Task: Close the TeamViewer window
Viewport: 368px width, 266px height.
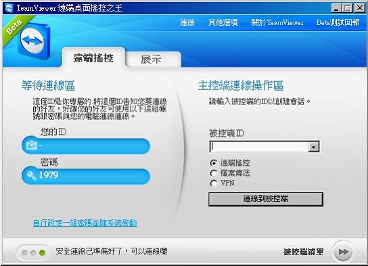Action: (360, 8)
